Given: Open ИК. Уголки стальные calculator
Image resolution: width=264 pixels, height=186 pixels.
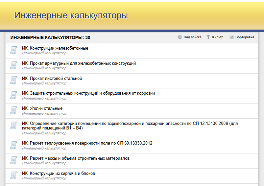Looking at the screenshot, I should pyautogui.click(x=42, y=108).
